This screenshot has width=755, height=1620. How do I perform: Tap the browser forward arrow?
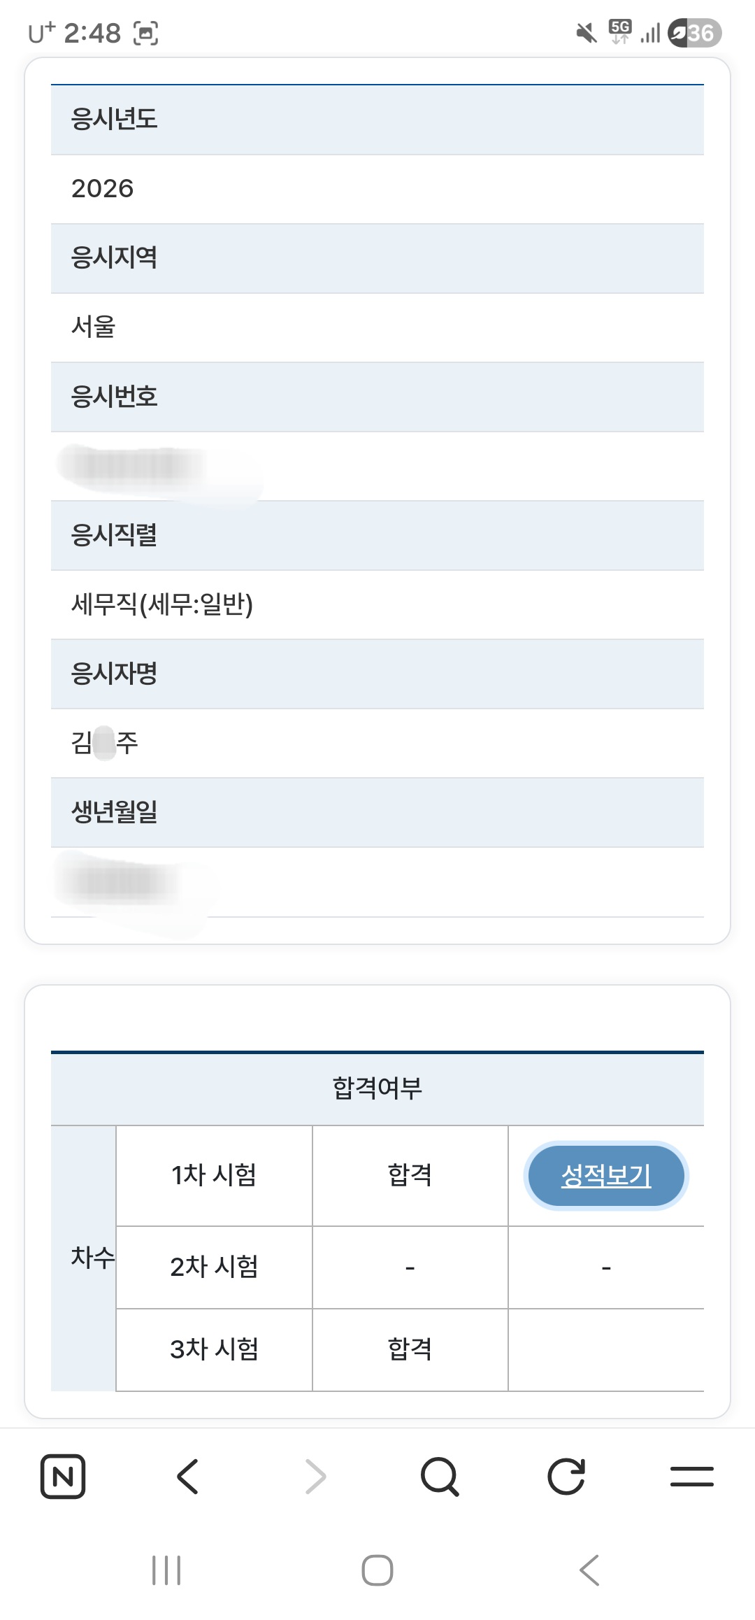click(x=315, y=1477)
